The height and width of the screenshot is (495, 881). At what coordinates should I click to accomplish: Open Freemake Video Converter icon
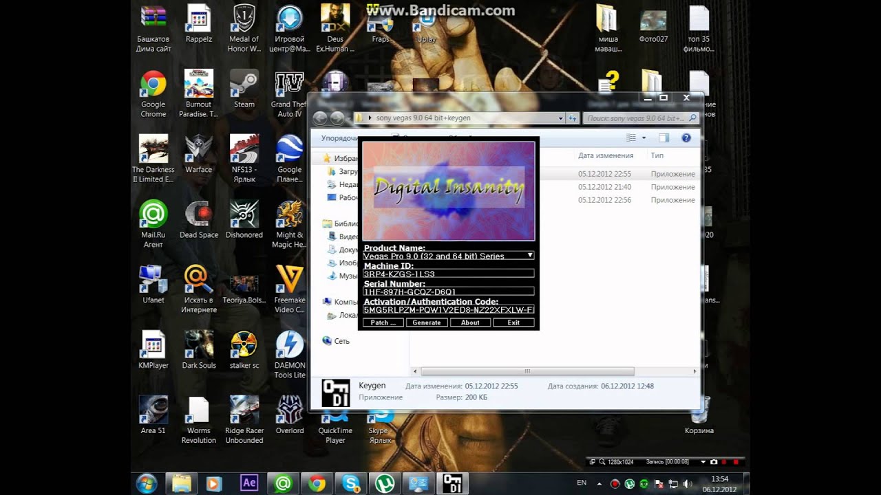tap(290, 289)
